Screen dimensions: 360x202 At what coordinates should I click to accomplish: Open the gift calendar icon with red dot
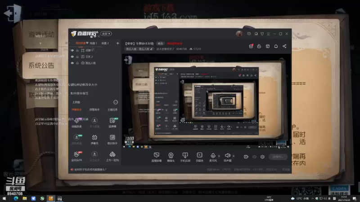pyautogui.click(x=251, y=46)
